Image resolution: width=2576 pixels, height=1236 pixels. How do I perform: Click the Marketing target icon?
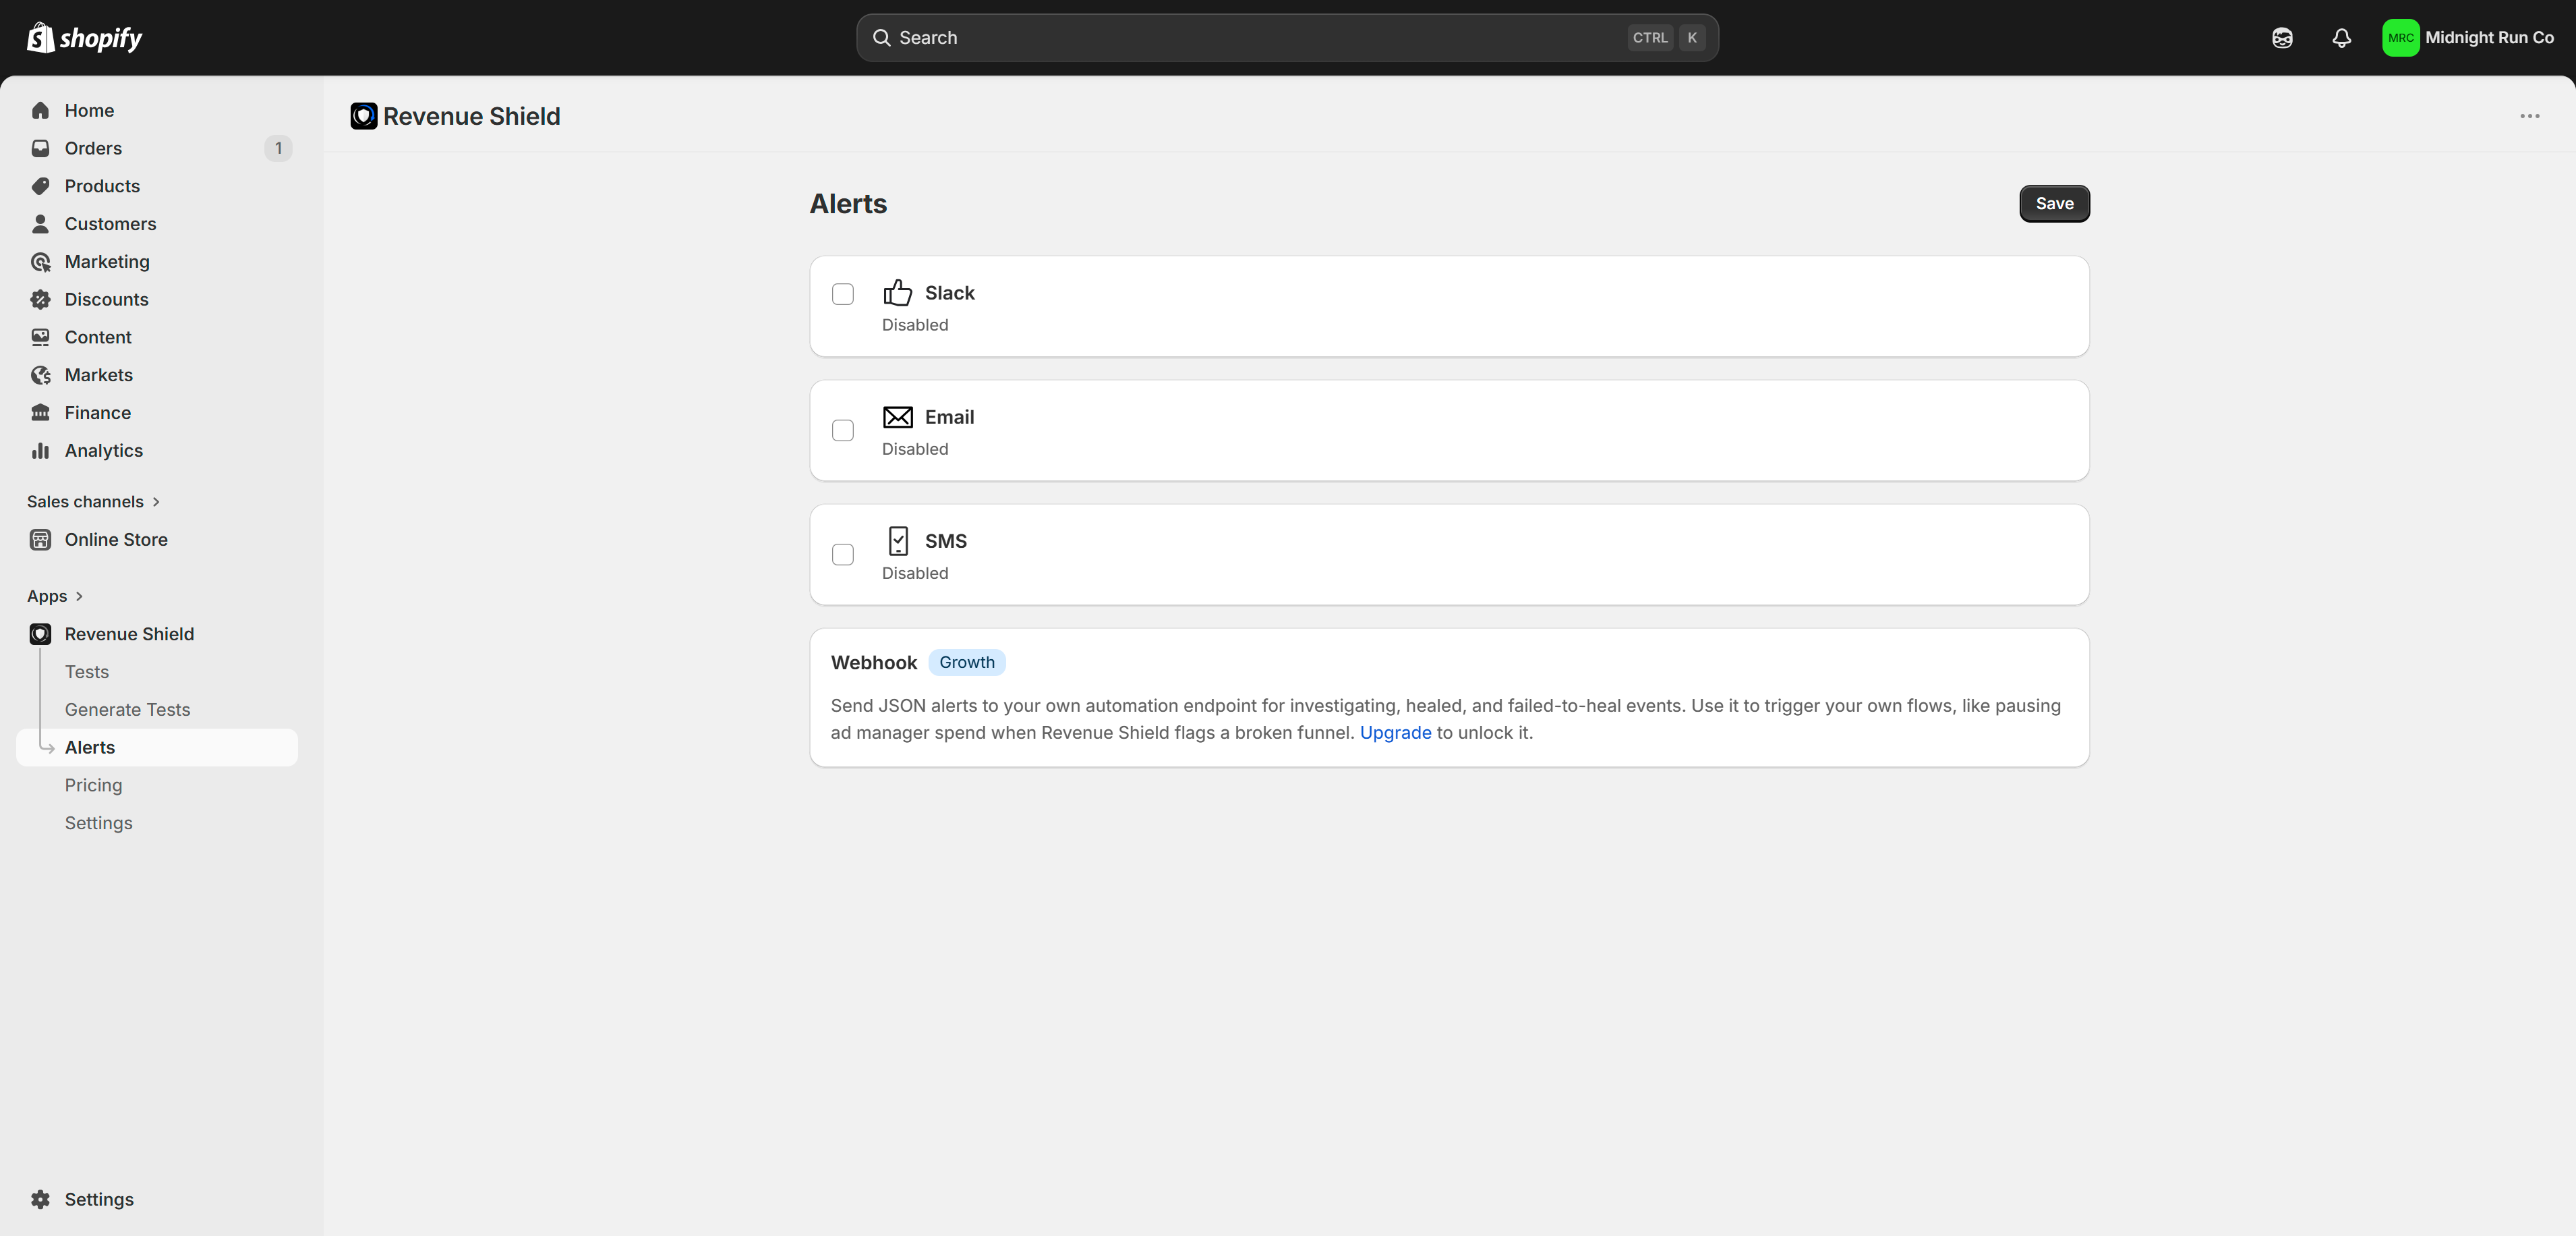[40, 261]
